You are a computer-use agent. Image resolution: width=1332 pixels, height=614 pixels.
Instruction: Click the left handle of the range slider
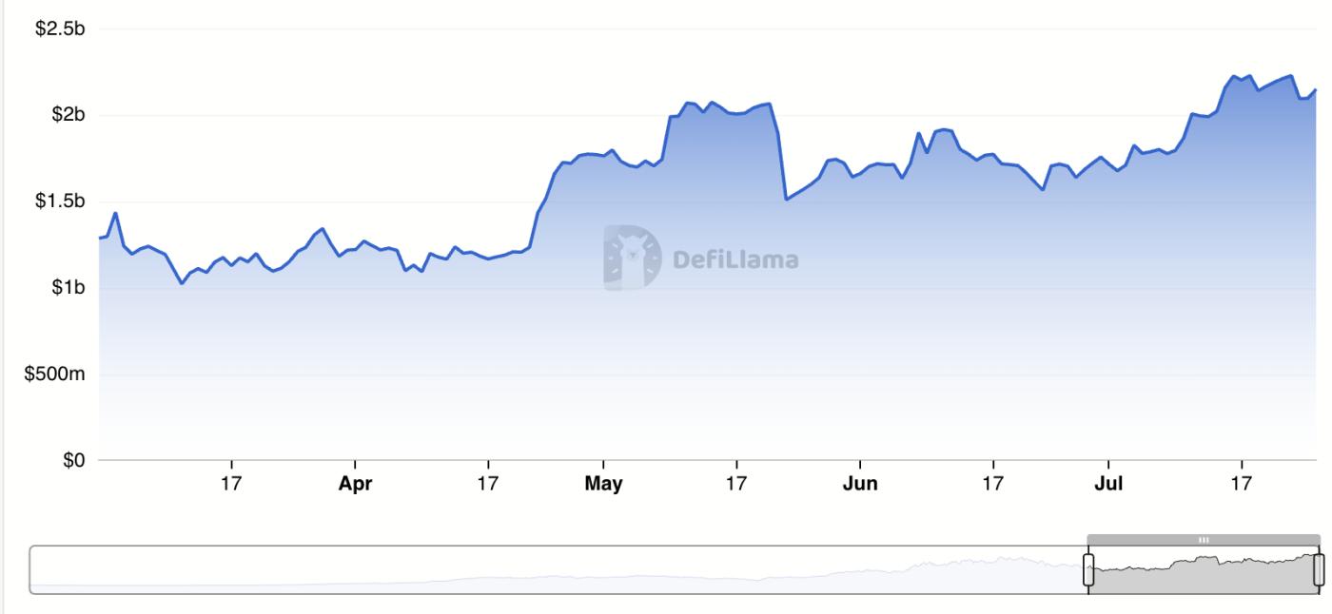pos(1089,570)
